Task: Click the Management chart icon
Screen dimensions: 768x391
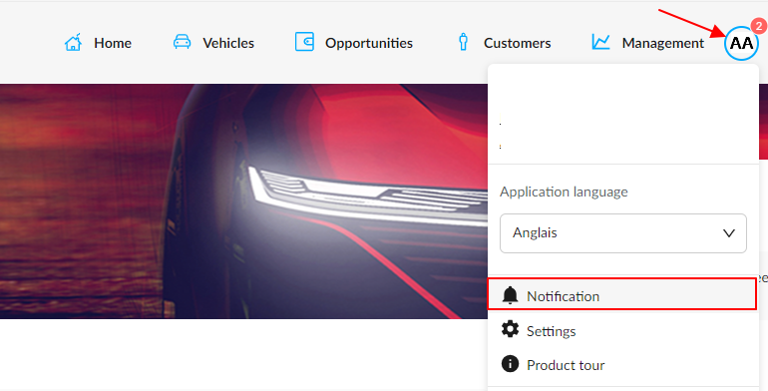Action: 600,42
